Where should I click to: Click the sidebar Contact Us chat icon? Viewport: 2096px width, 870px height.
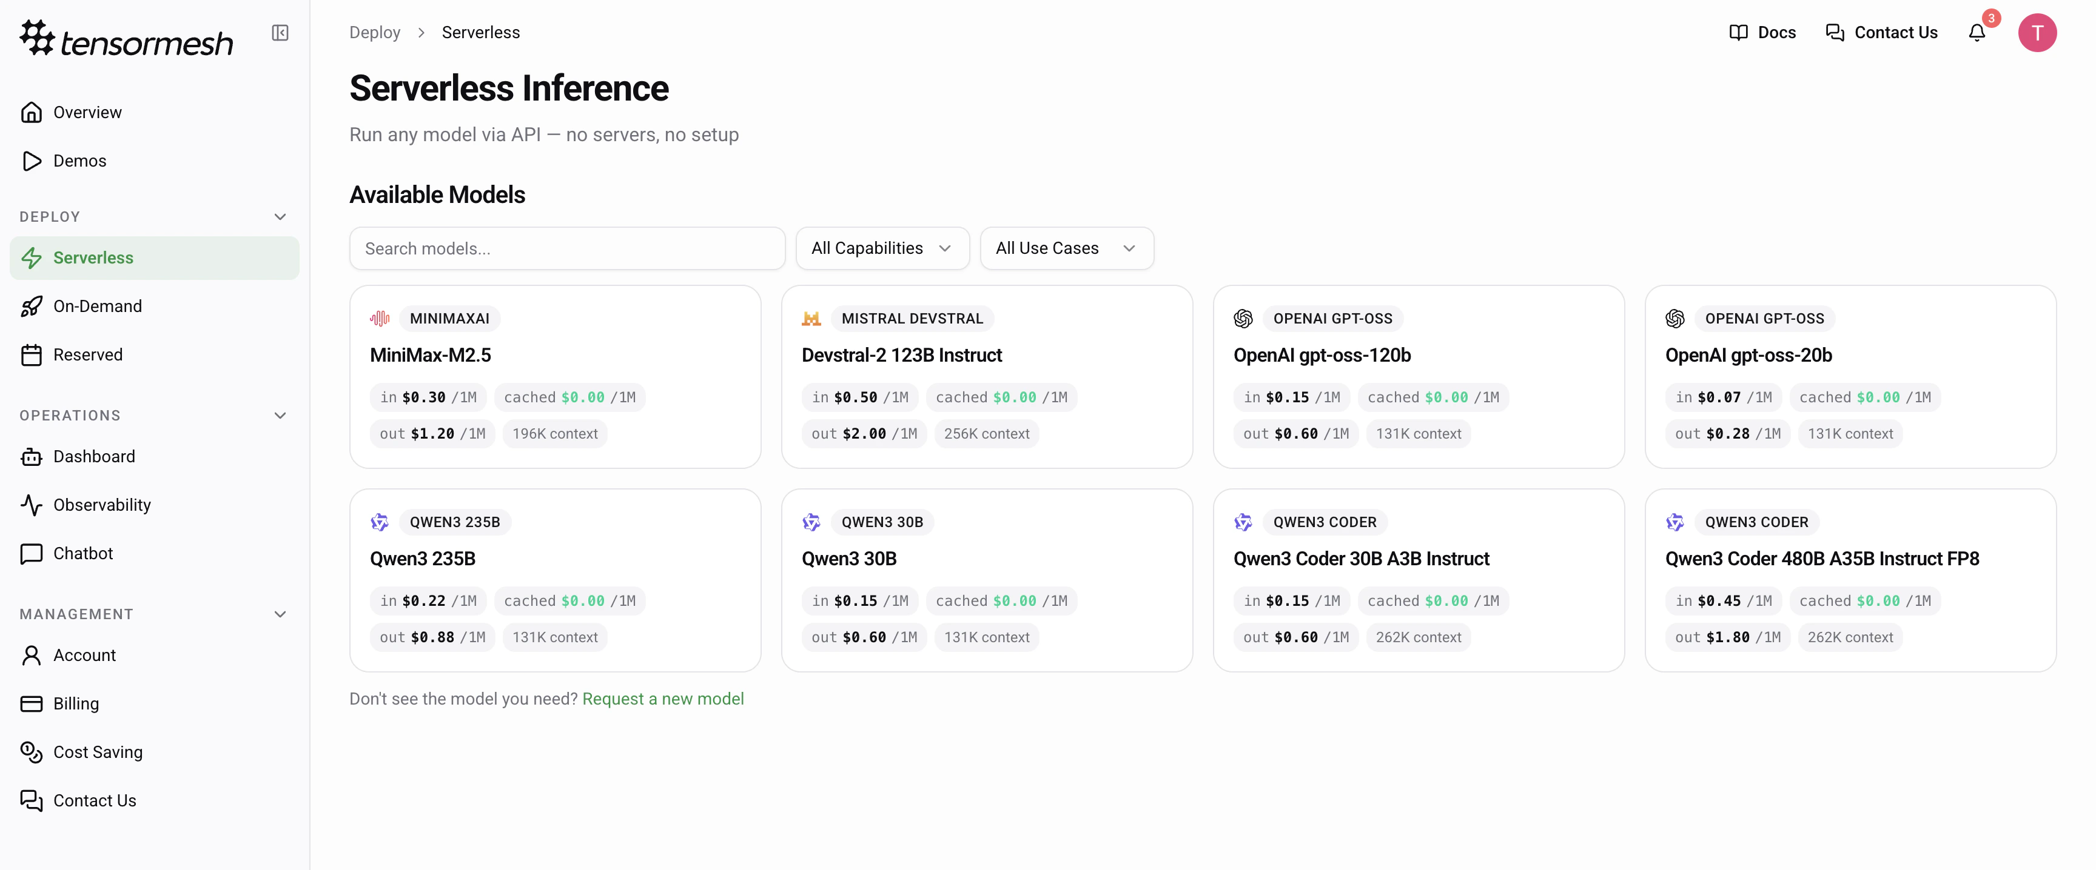click(x=32, y=801)
